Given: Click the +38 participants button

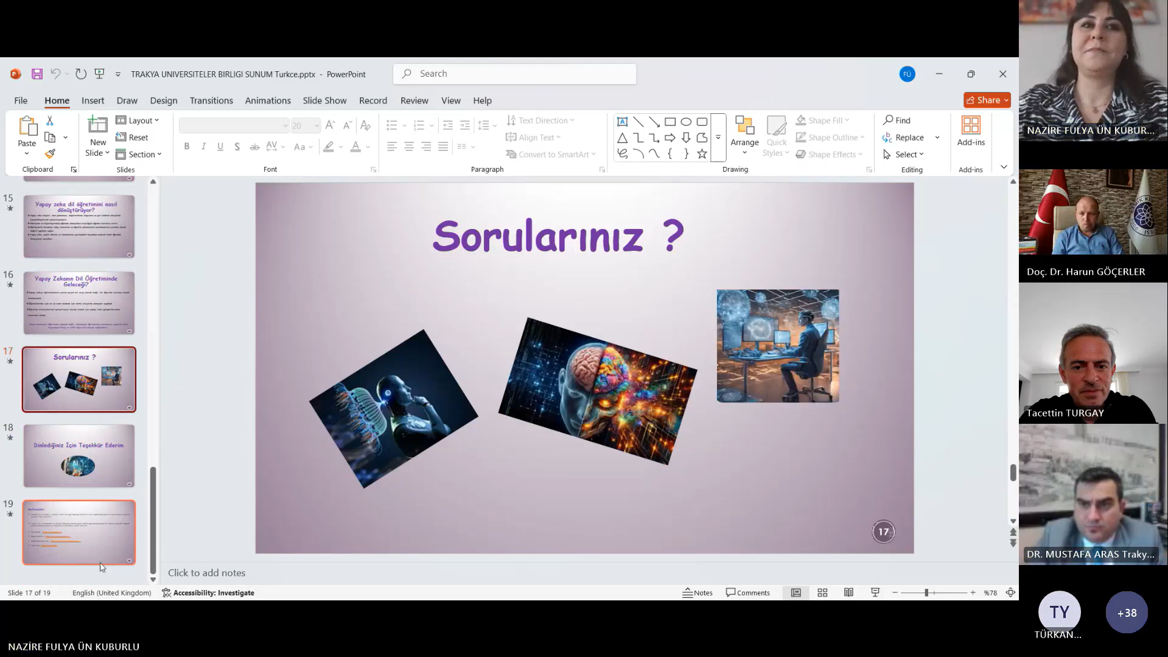Looking at the screenshot, I should coord(1127,613).
